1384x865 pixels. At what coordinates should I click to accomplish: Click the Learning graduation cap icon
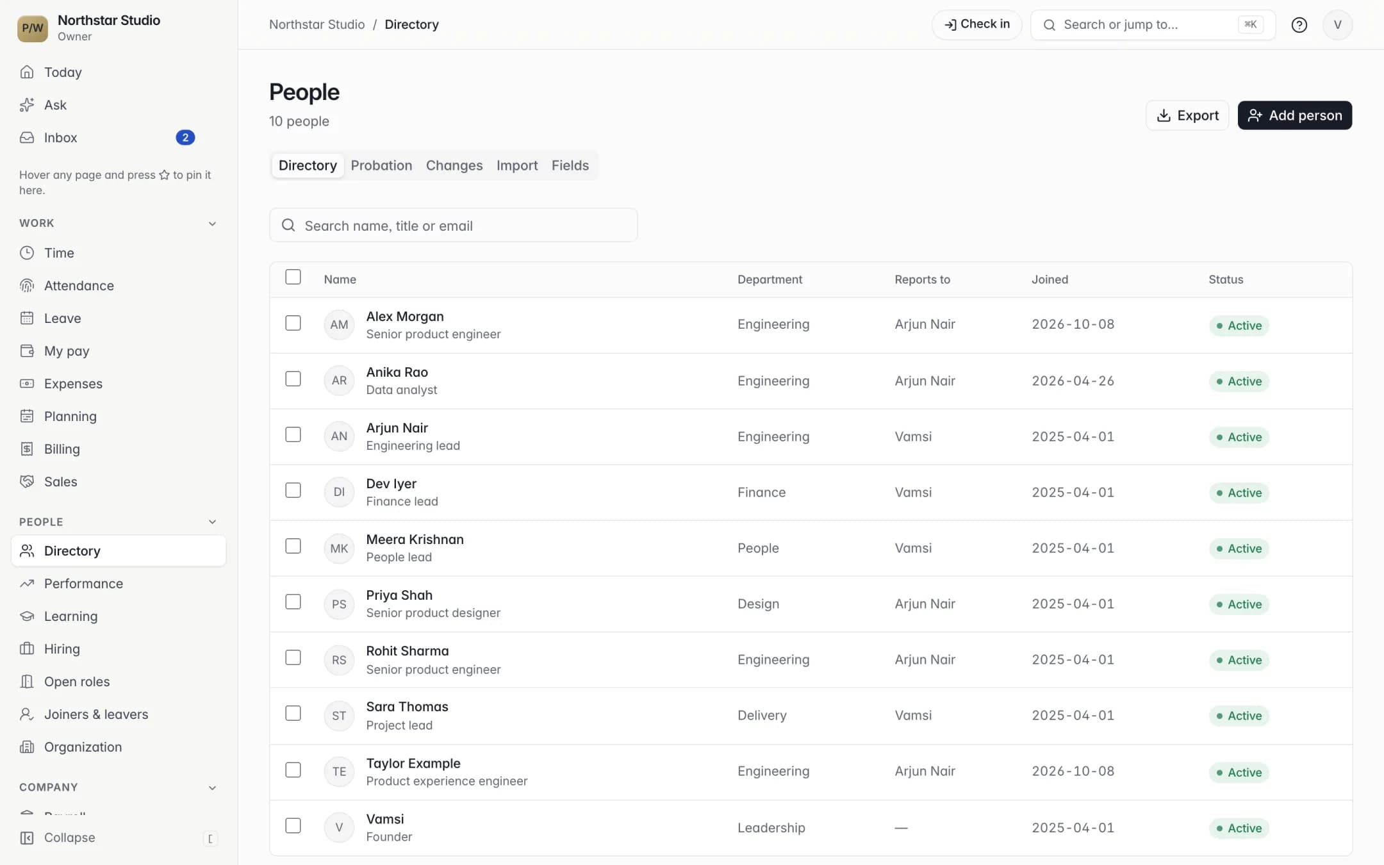point(27,616)
